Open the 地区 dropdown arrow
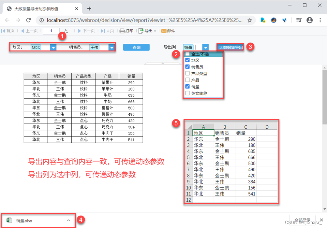 (x=53, y=48)
